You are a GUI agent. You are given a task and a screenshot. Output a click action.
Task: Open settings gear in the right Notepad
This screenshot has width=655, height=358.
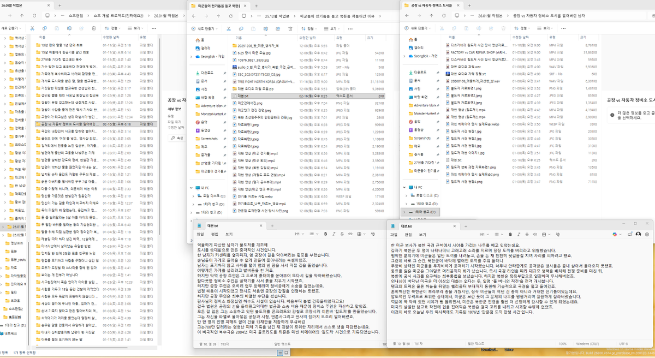click(647, 234)
